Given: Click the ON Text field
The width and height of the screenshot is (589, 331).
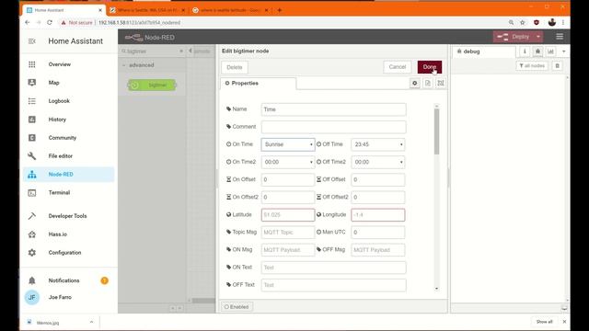Looking at the screenshot, I should [333, 268].
